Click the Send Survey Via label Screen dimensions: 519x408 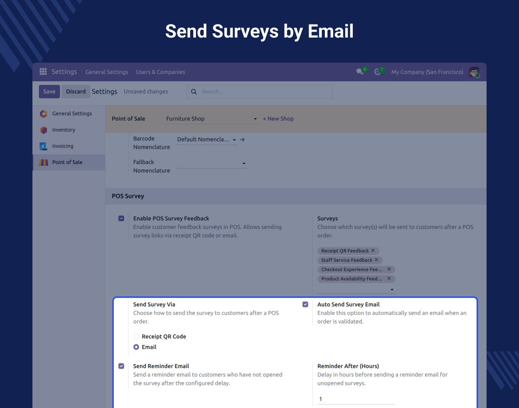[x=154, y=304]
